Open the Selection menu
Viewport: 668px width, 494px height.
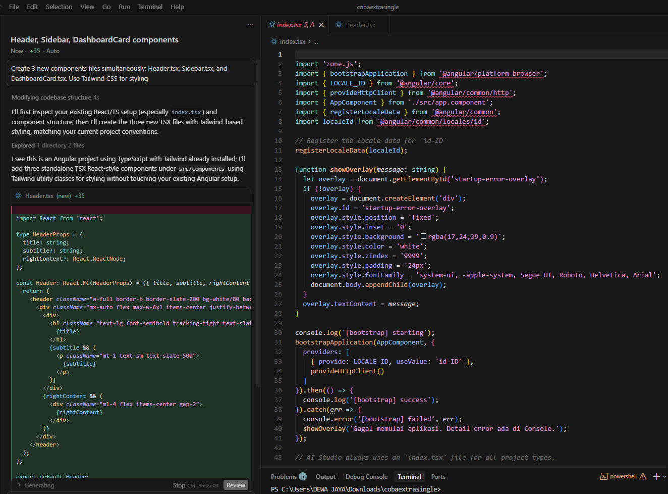pyautogui.click(x=59, y=7)
